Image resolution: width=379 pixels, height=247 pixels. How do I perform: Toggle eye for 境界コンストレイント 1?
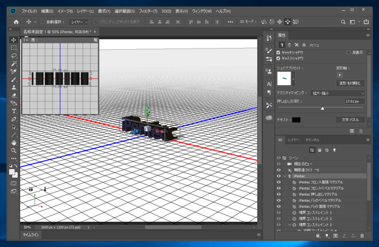pyautogui.click(x=279, y=213)
